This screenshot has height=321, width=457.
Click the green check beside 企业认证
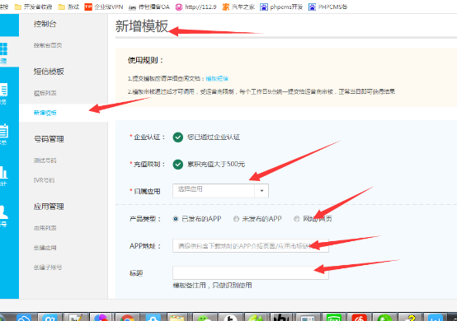(x=178, y=137)
